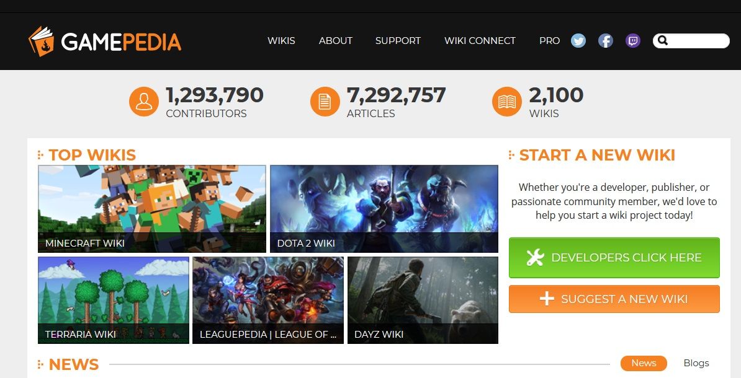Image resolution: width=741 pixels, height=378 pixels.
Task: Click the MINECRAFT WIKI caption text
Action: coord(85,243)
